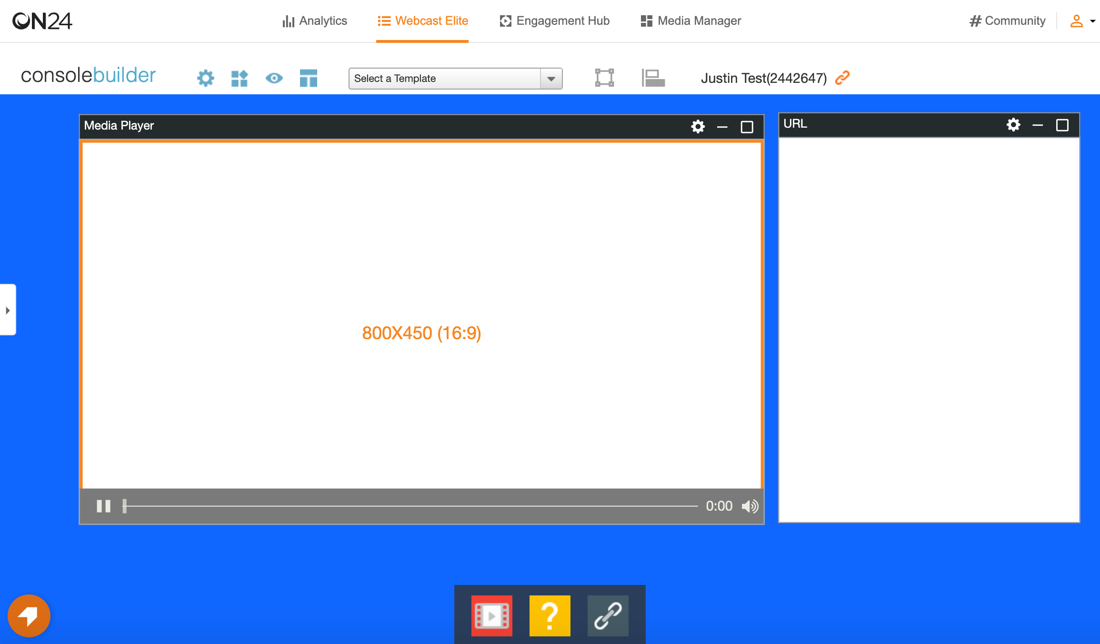Open the URL link dock icon

click(608, 616)
